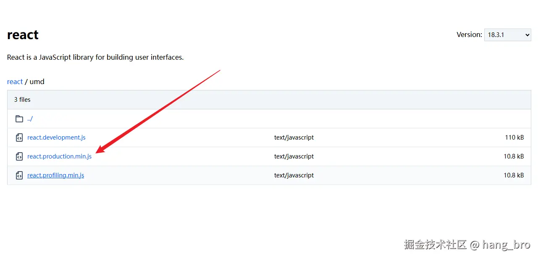Click text/javascript type in react.development.js row
This screenshot has height=259, width=538.
click(x=294, y=137)
